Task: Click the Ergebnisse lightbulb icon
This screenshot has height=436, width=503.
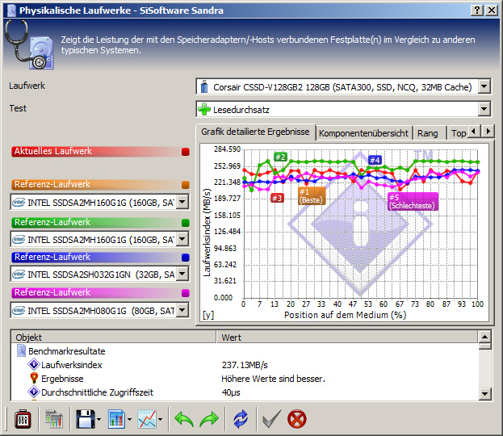Action: (34, 378)
